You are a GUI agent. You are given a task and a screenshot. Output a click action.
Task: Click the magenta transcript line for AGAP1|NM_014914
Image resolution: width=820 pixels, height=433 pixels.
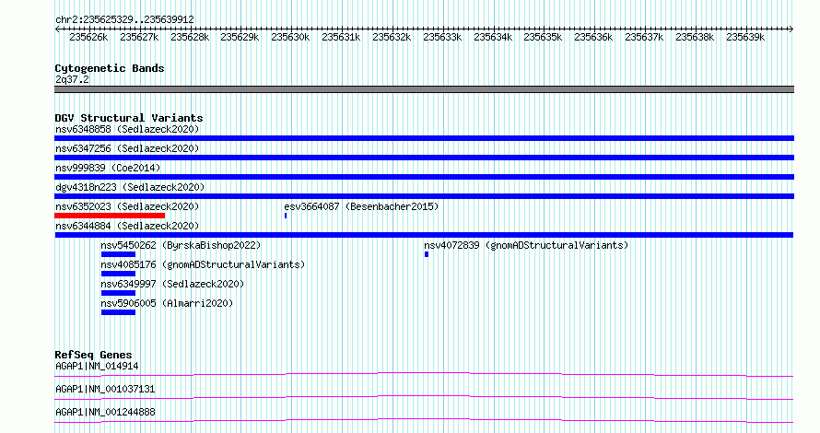point(424,374)
